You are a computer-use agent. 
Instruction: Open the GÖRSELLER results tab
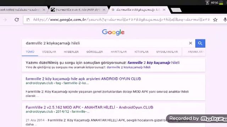(x=95, y=52)
